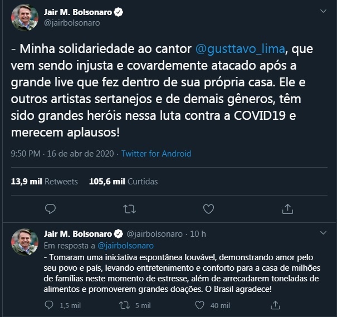Like the main tweet with the heart
Viewport: 337px width, 317px height.
tap(208, 209)
